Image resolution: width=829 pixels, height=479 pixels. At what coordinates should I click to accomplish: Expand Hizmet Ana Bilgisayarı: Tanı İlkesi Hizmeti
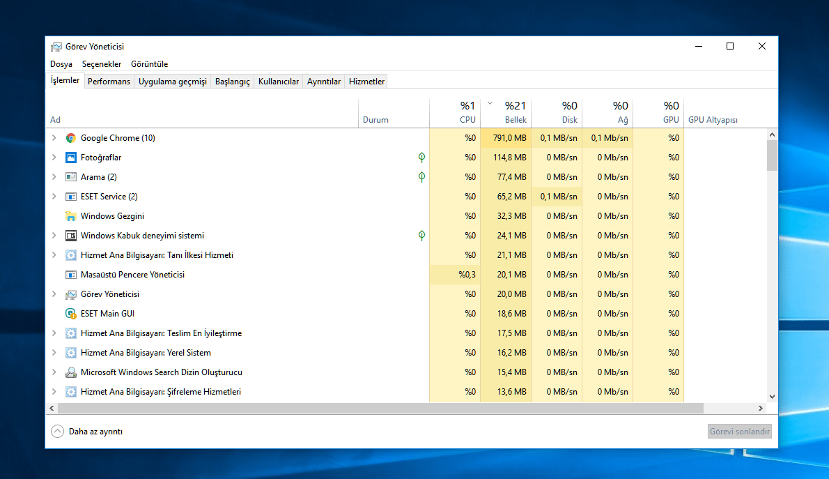click(54, 255)
